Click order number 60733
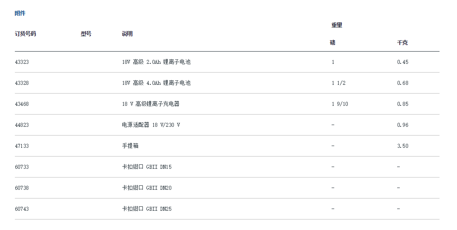 coord(22,167)
